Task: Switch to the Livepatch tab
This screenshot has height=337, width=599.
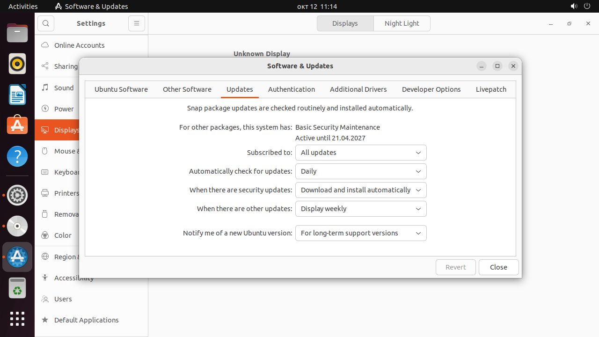Action: point(491,89)
